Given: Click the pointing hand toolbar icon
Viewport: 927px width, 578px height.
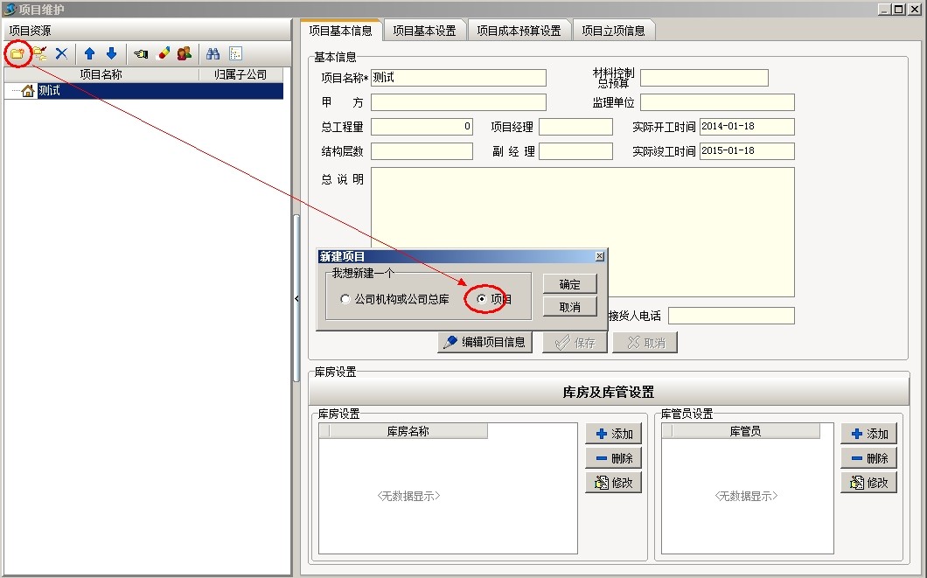Looking at the screenshot, I should pos(141,53).
